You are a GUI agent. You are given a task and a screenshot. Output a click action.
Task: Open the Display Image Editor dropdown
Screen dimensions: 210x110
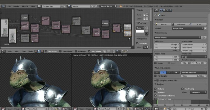(x=188, y=28)
